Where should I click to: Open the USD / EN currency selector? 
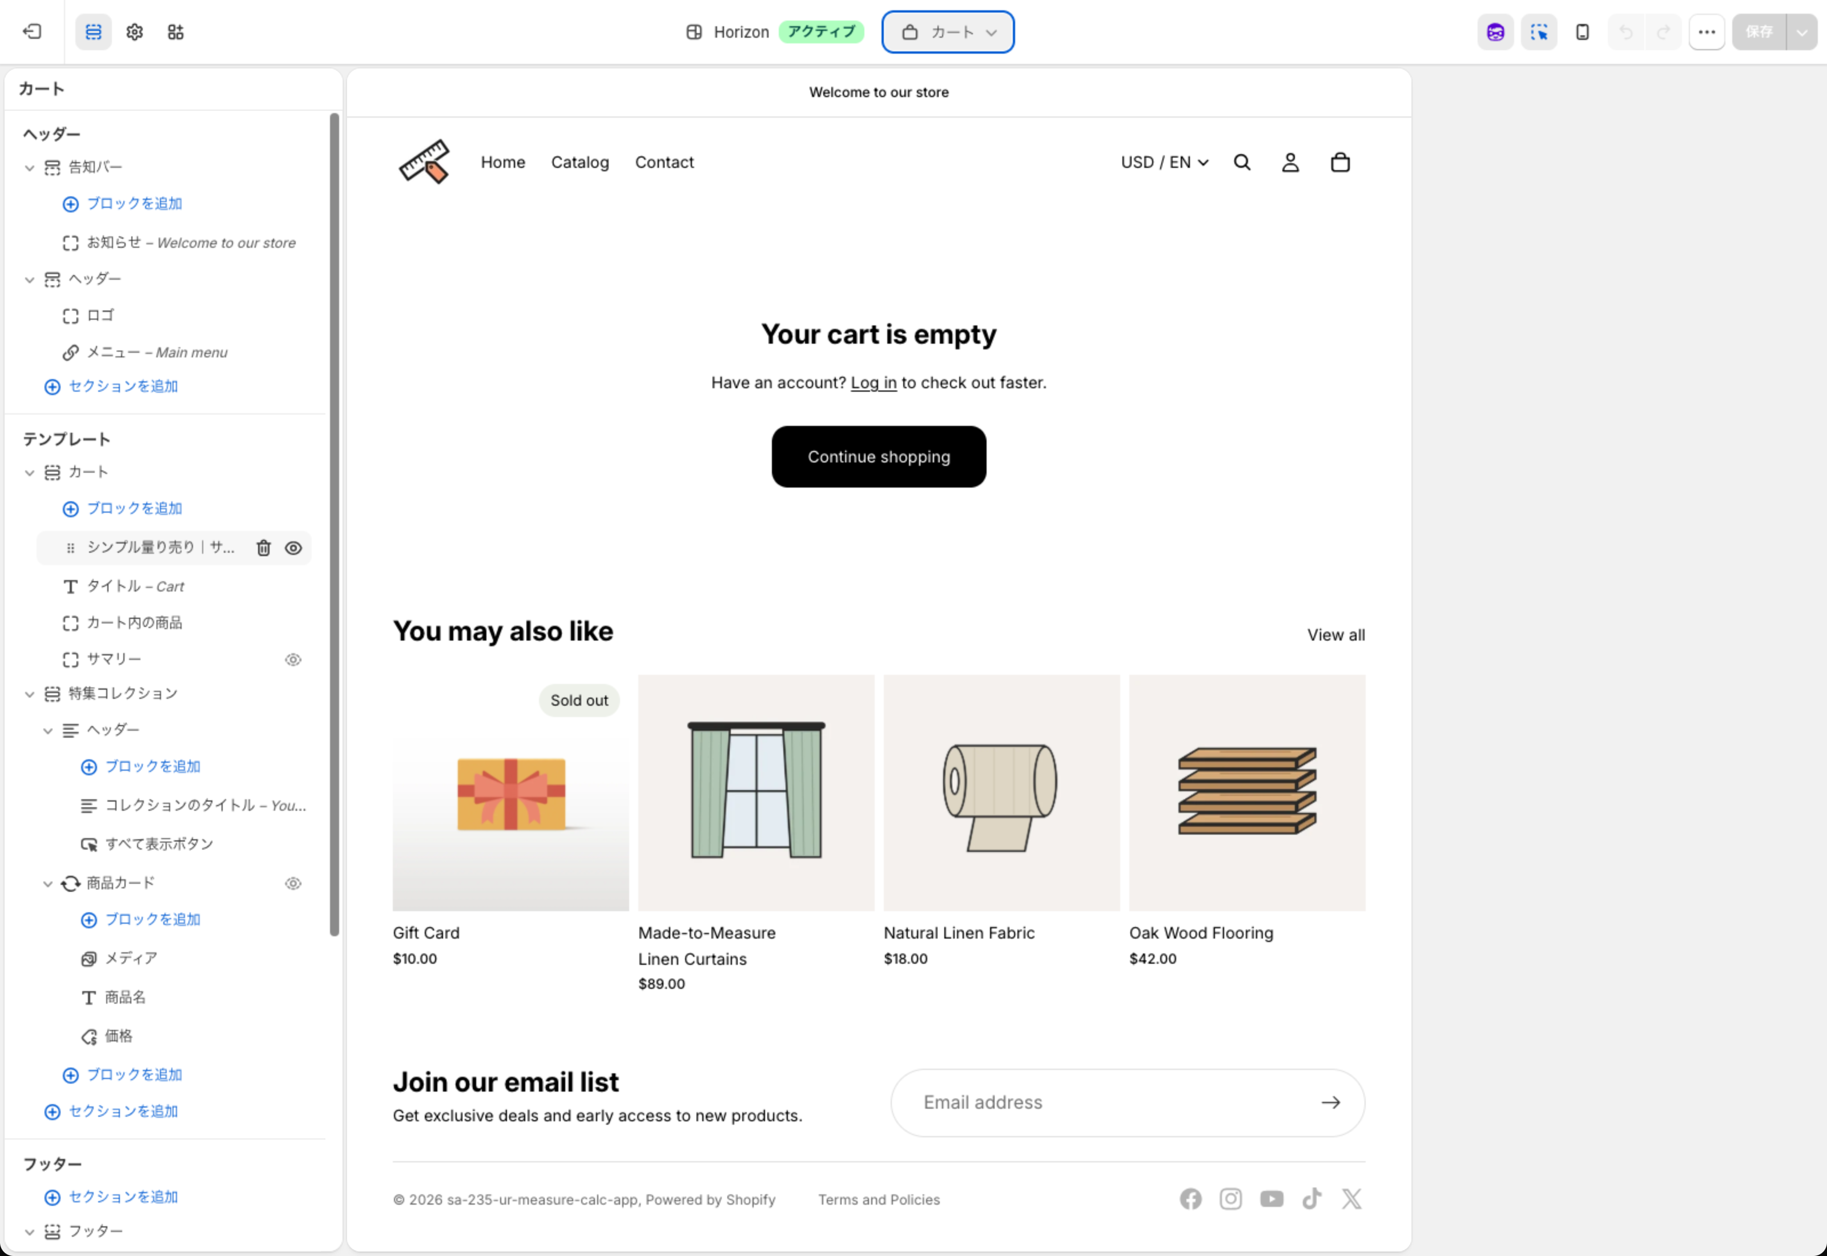[x=1165, y=162]
